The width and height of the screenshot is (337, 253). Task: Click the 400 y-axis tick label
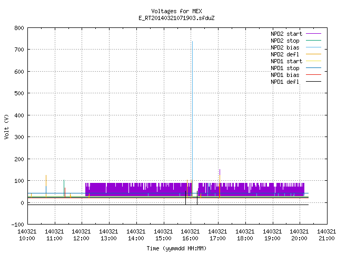(x=19, y=115)
